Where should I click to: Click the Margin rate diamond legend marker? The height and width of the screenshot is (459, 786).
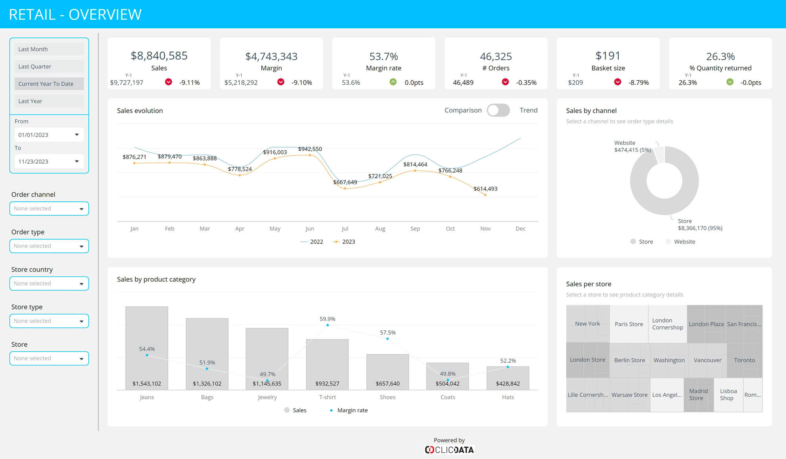331,410
